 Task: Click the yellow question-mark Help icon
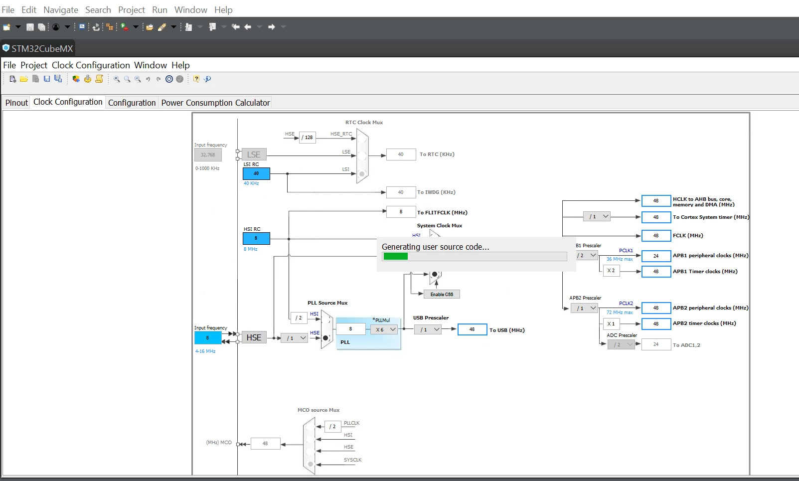(x=196, y=79)
